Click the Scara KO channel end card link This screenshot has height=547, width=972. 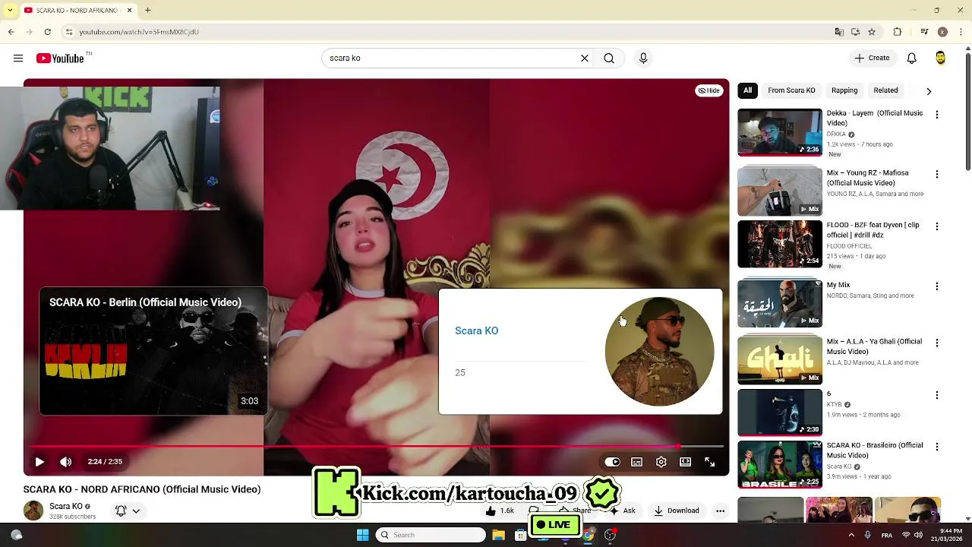click(x=476, y=330)
